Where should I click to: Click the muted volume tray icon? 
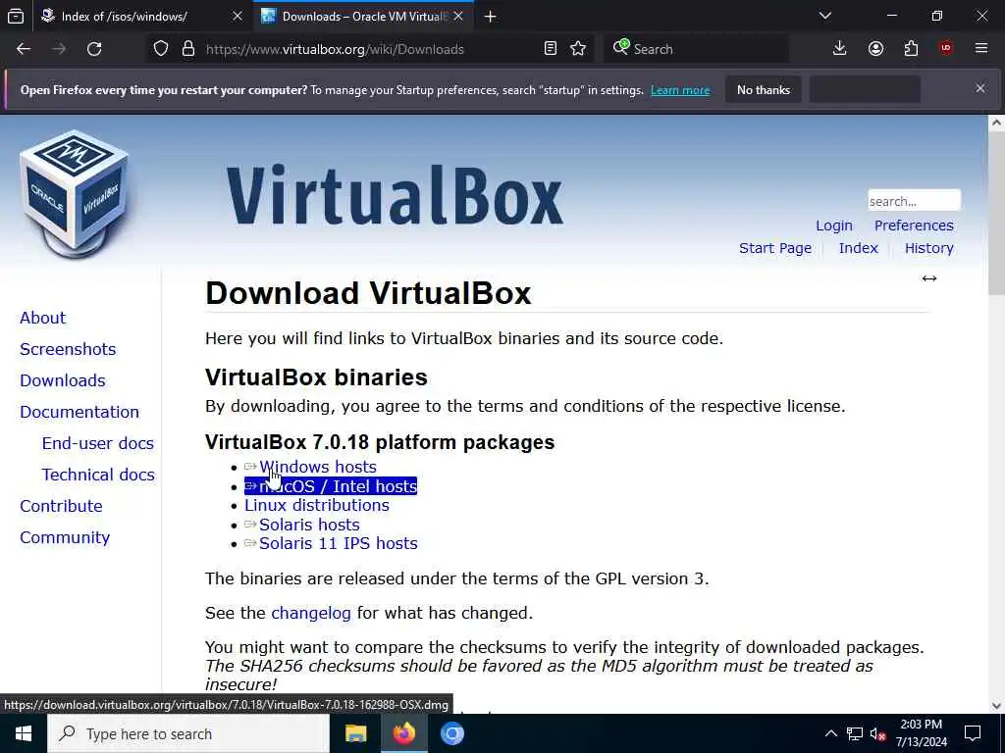click(877, 733)
